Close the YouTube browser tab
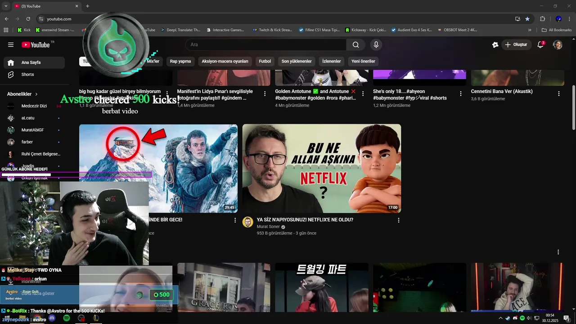Viewport: 576px width, 324px height. (76, 6)
